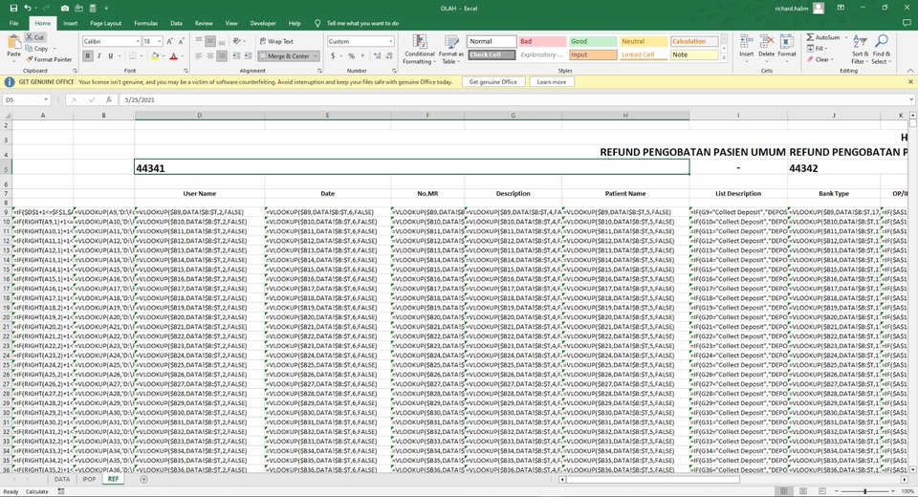The height and width of the screenshot is (497, 918).
Task: Open Sort & Filter
Action: 860,50
